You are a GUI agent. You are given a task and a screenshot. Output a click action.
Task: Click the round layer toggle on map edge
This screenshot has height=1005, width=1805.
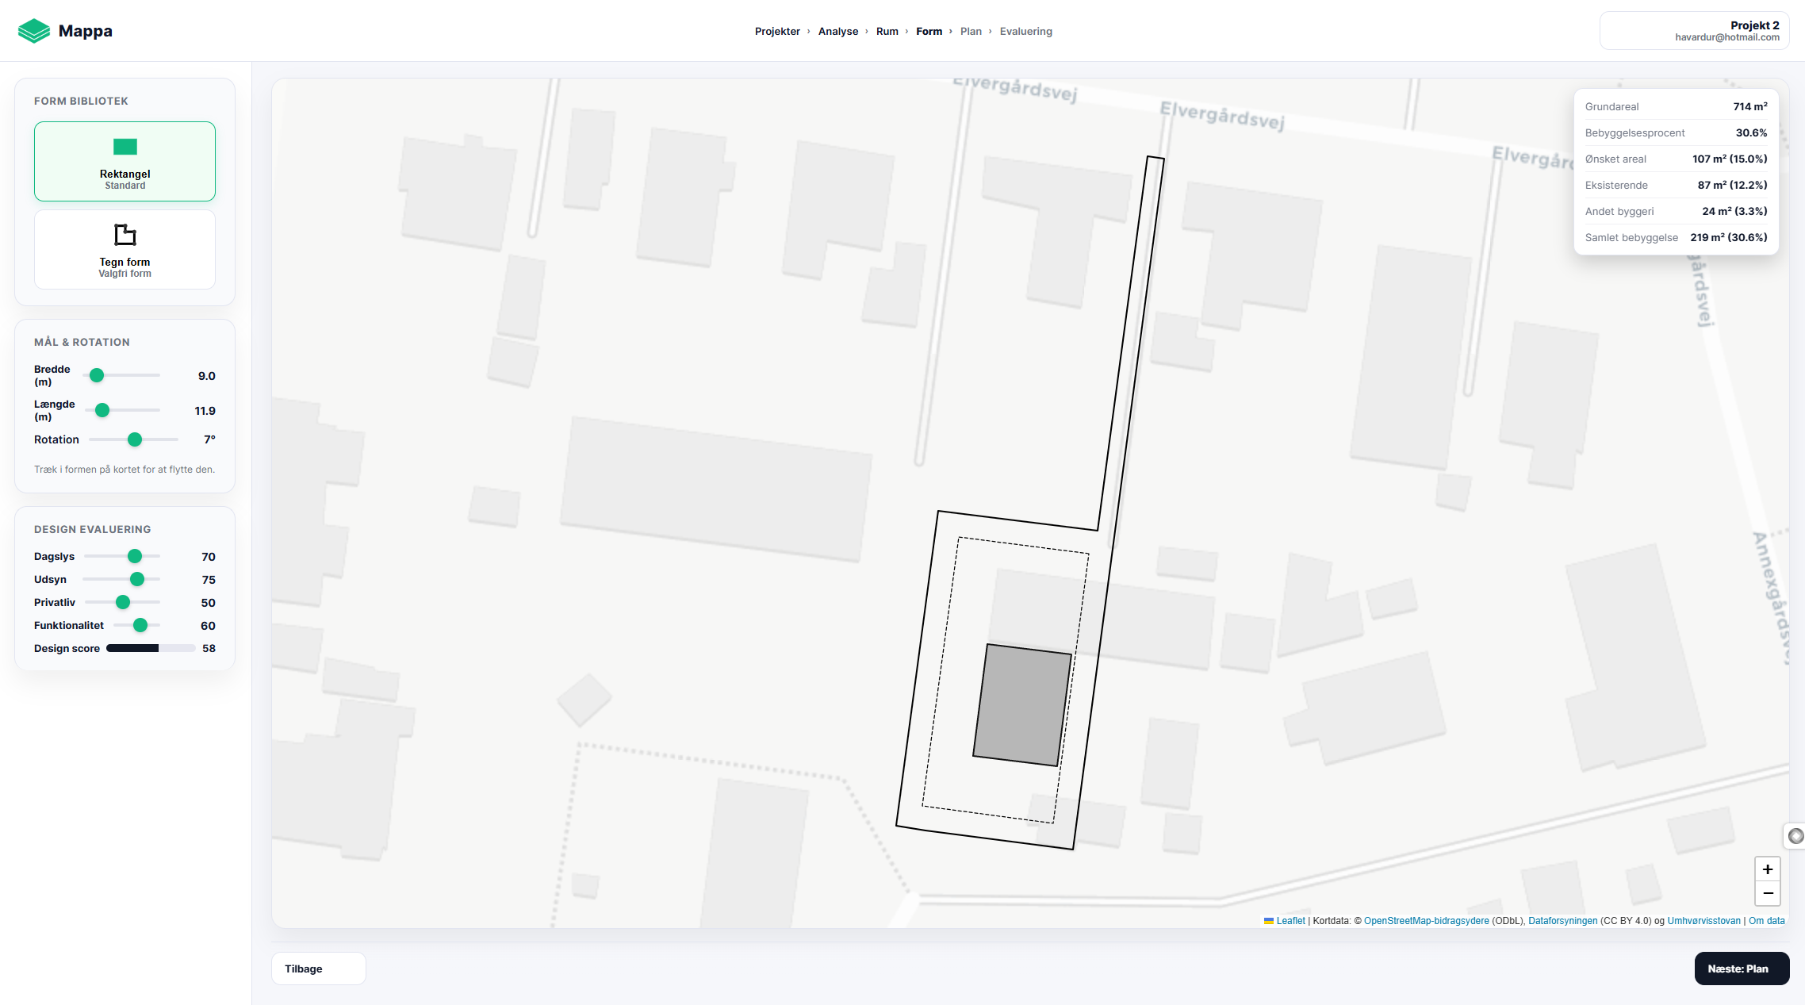[x=1796, y=836]
